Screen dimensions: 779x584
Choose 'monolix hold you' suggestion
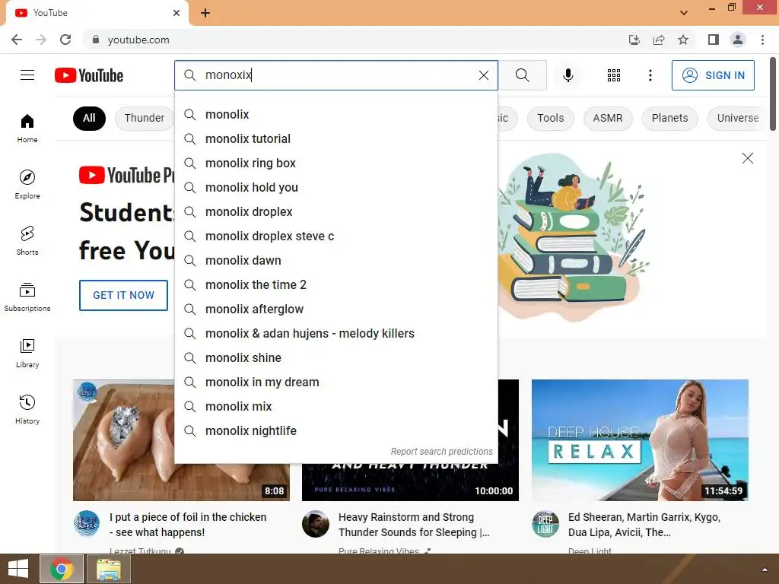point(335,187)
